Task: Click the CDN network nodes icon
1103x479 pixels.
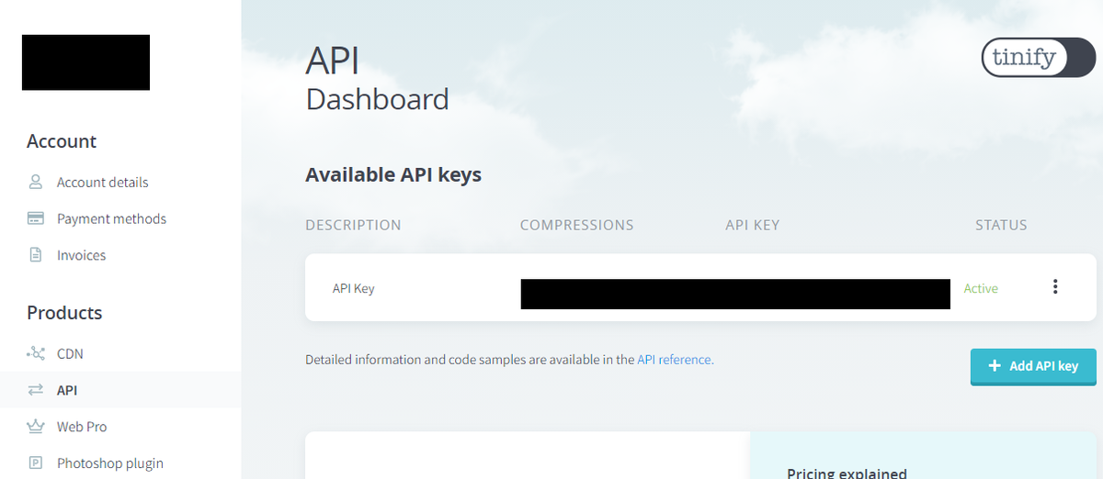Action: [x=36, y=353]
